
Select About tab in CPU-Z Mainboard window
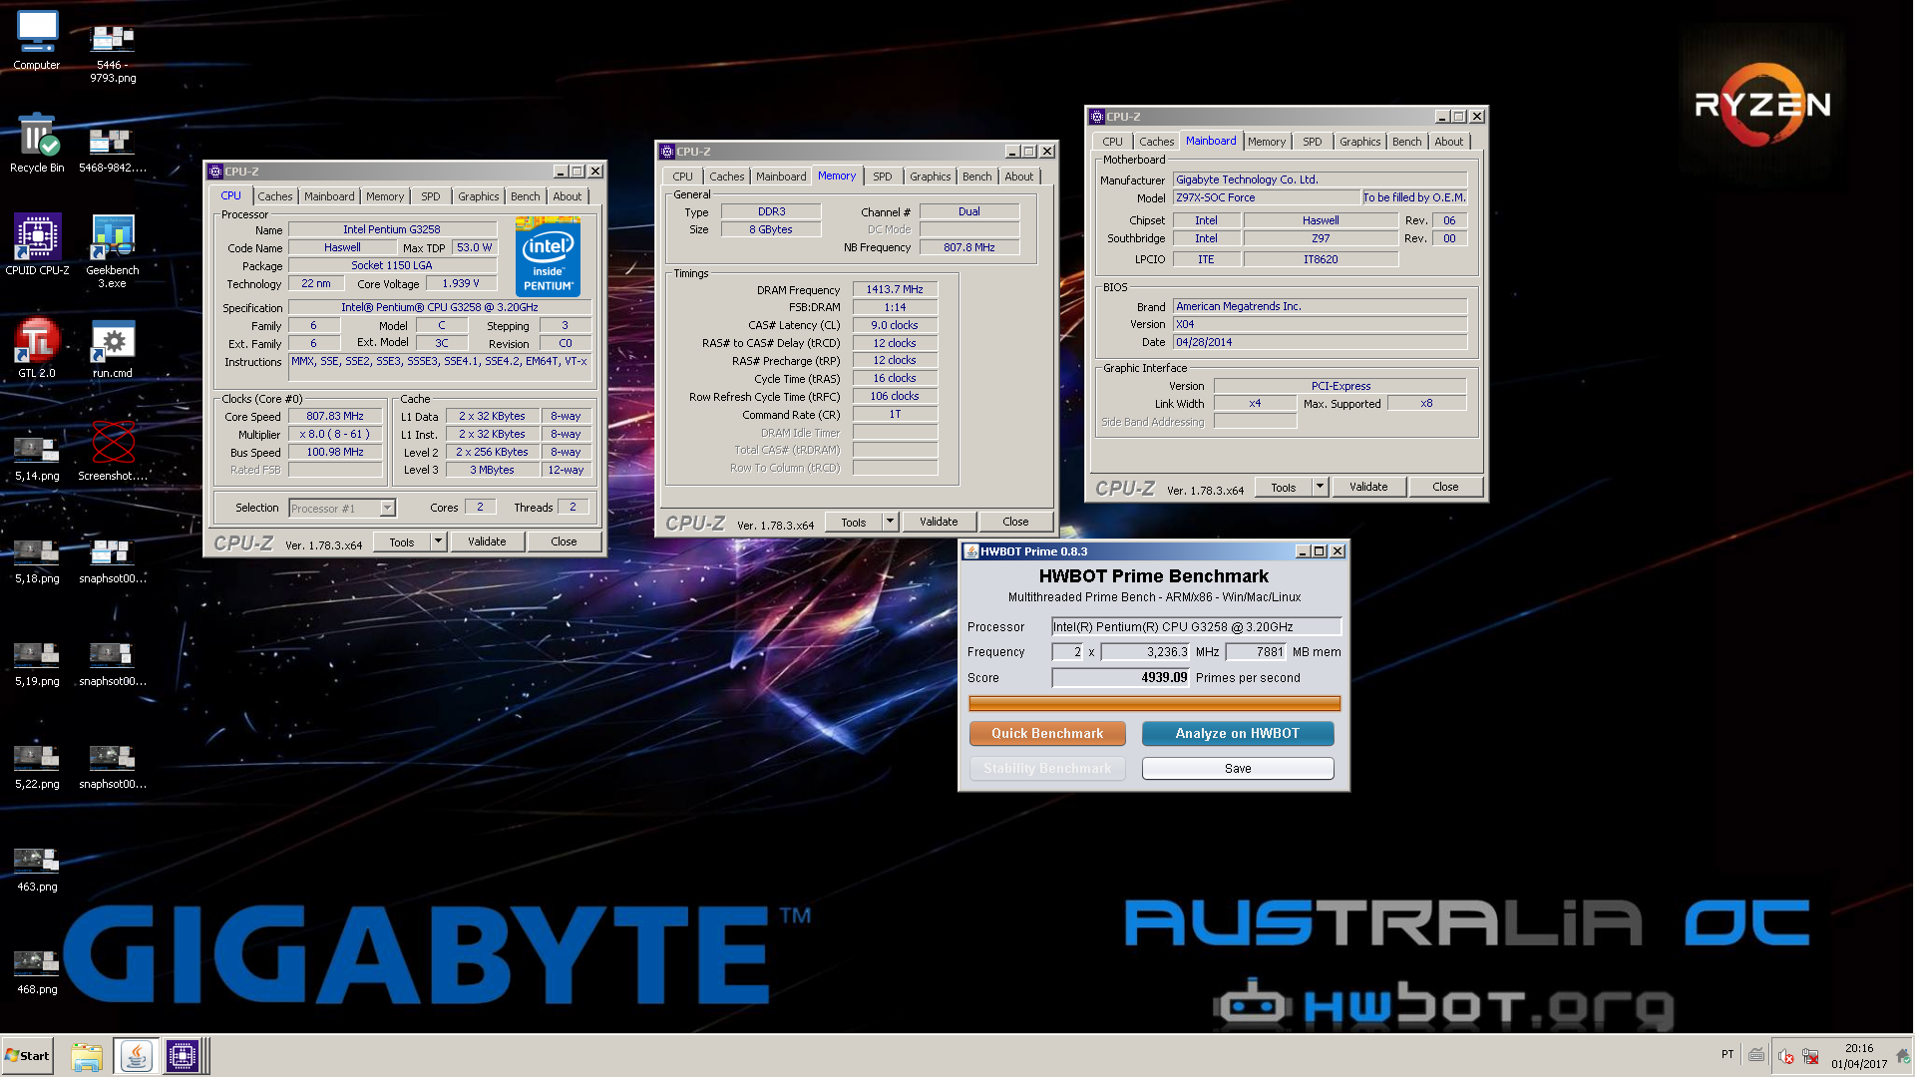[x=1449, y=142]
